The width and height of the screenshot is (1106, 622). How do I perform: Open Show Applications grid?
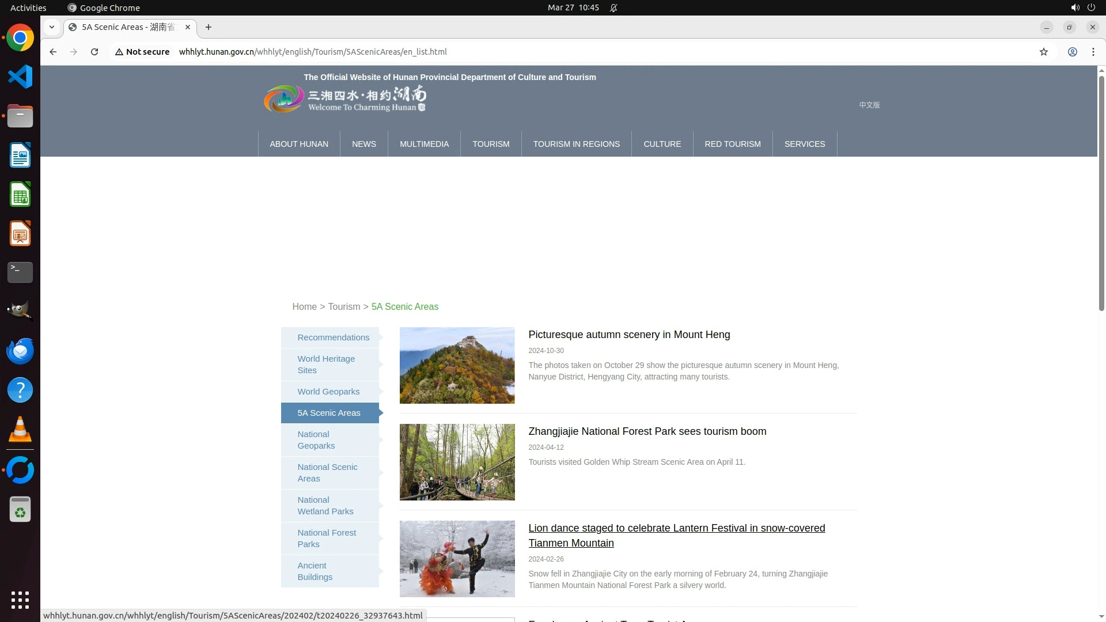(20, 600)
